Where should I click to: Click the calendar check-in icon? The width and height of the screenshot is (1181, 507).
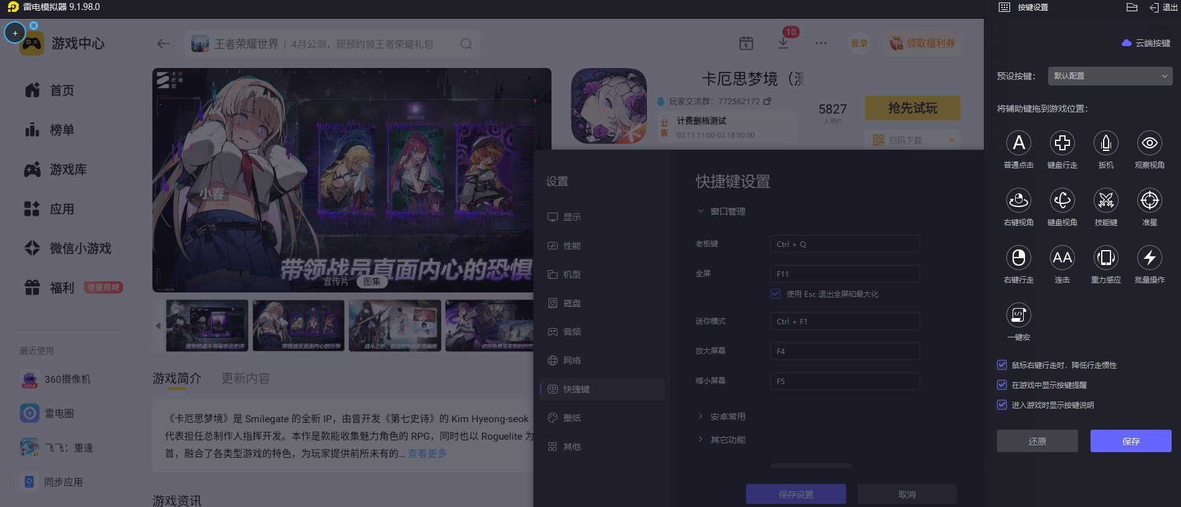pos(746,43)
